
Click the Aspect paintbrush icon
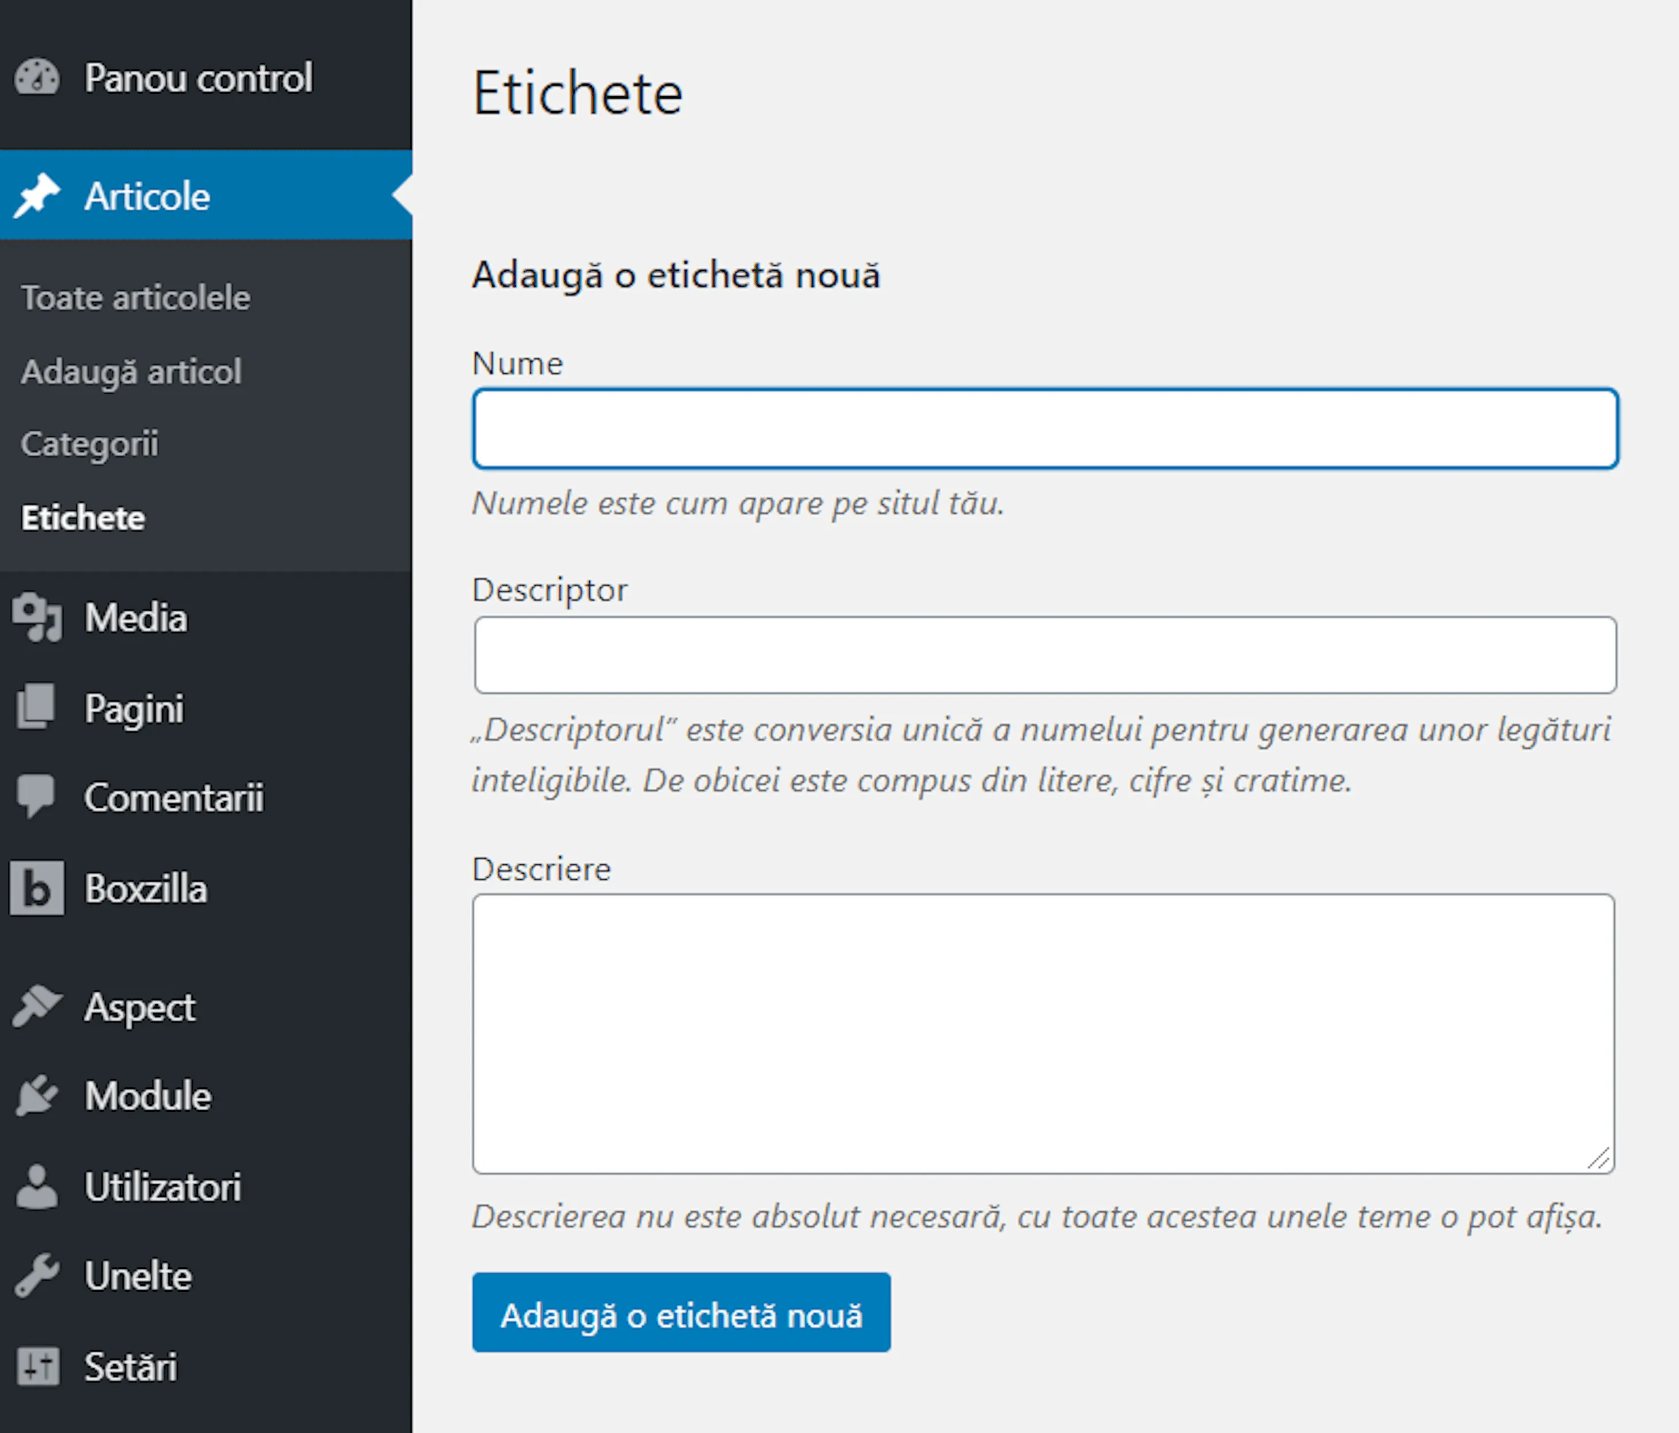pos(37,1007)
